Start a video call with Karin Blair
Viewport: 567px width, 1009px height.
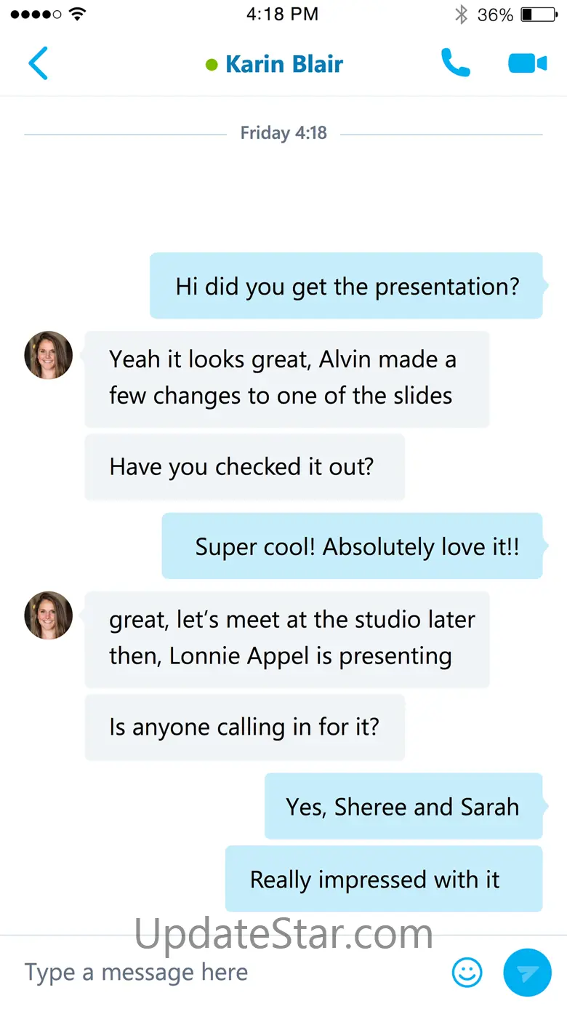[x=527, y=63]
